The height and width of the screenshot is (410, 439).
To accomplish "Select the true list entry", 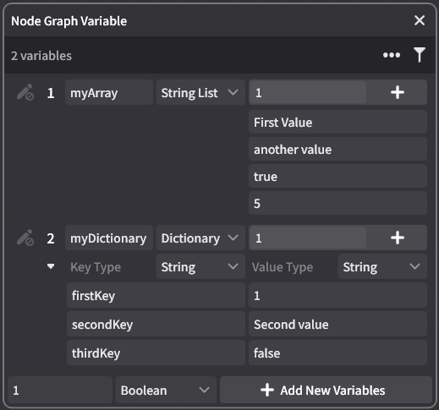I will pyautogui.click(x=337, y=177).
